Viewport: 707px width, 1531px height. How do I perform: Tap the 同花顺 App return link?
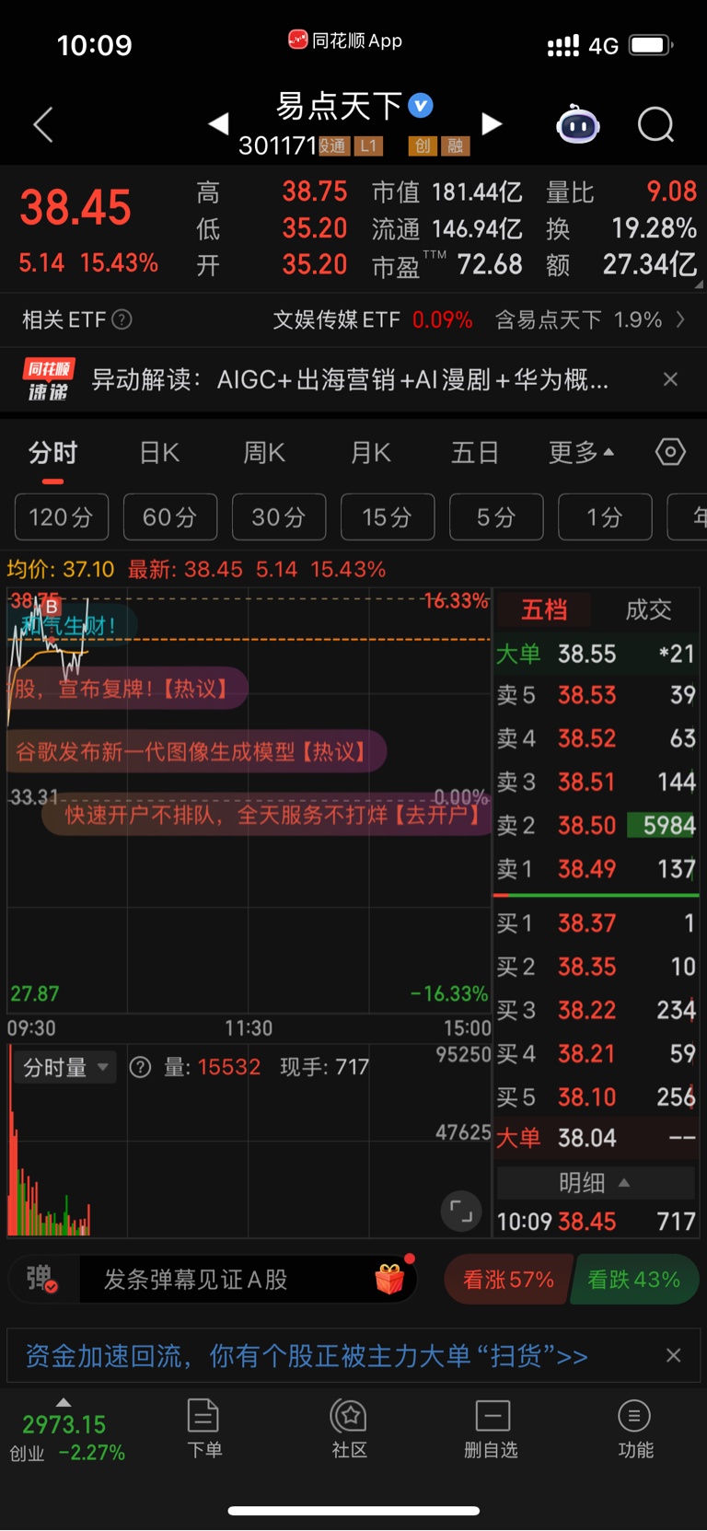345,41
